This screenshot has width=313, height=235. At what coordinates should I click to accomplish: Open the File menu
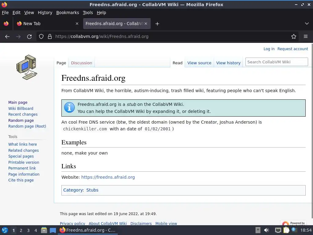click(x=5, y=13)
